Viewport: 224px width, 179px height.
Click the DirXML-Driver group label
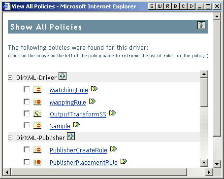(x=36, y=77)
